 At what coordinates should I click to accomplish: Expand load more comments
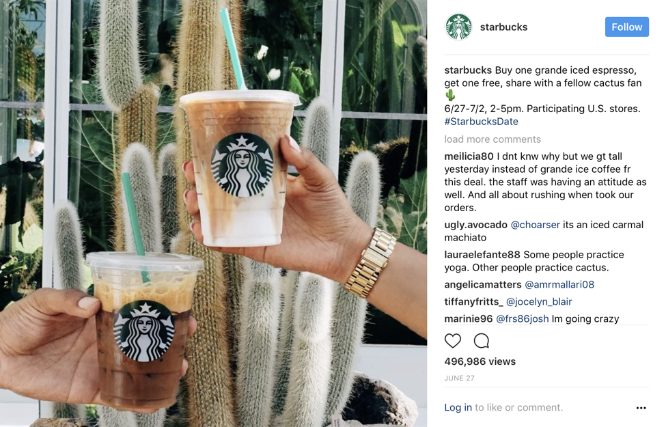click(492, 139)
